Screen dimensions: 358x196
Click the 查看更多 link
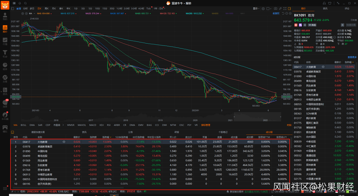(352, 57)
